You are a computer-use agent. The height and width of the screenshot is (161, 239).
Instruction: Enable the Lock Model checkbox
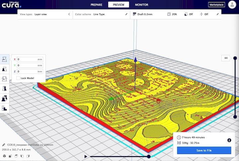point(18,78)
